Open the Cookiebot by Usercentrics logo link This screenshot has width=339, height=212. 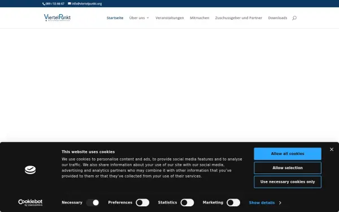tap(31, 202)
